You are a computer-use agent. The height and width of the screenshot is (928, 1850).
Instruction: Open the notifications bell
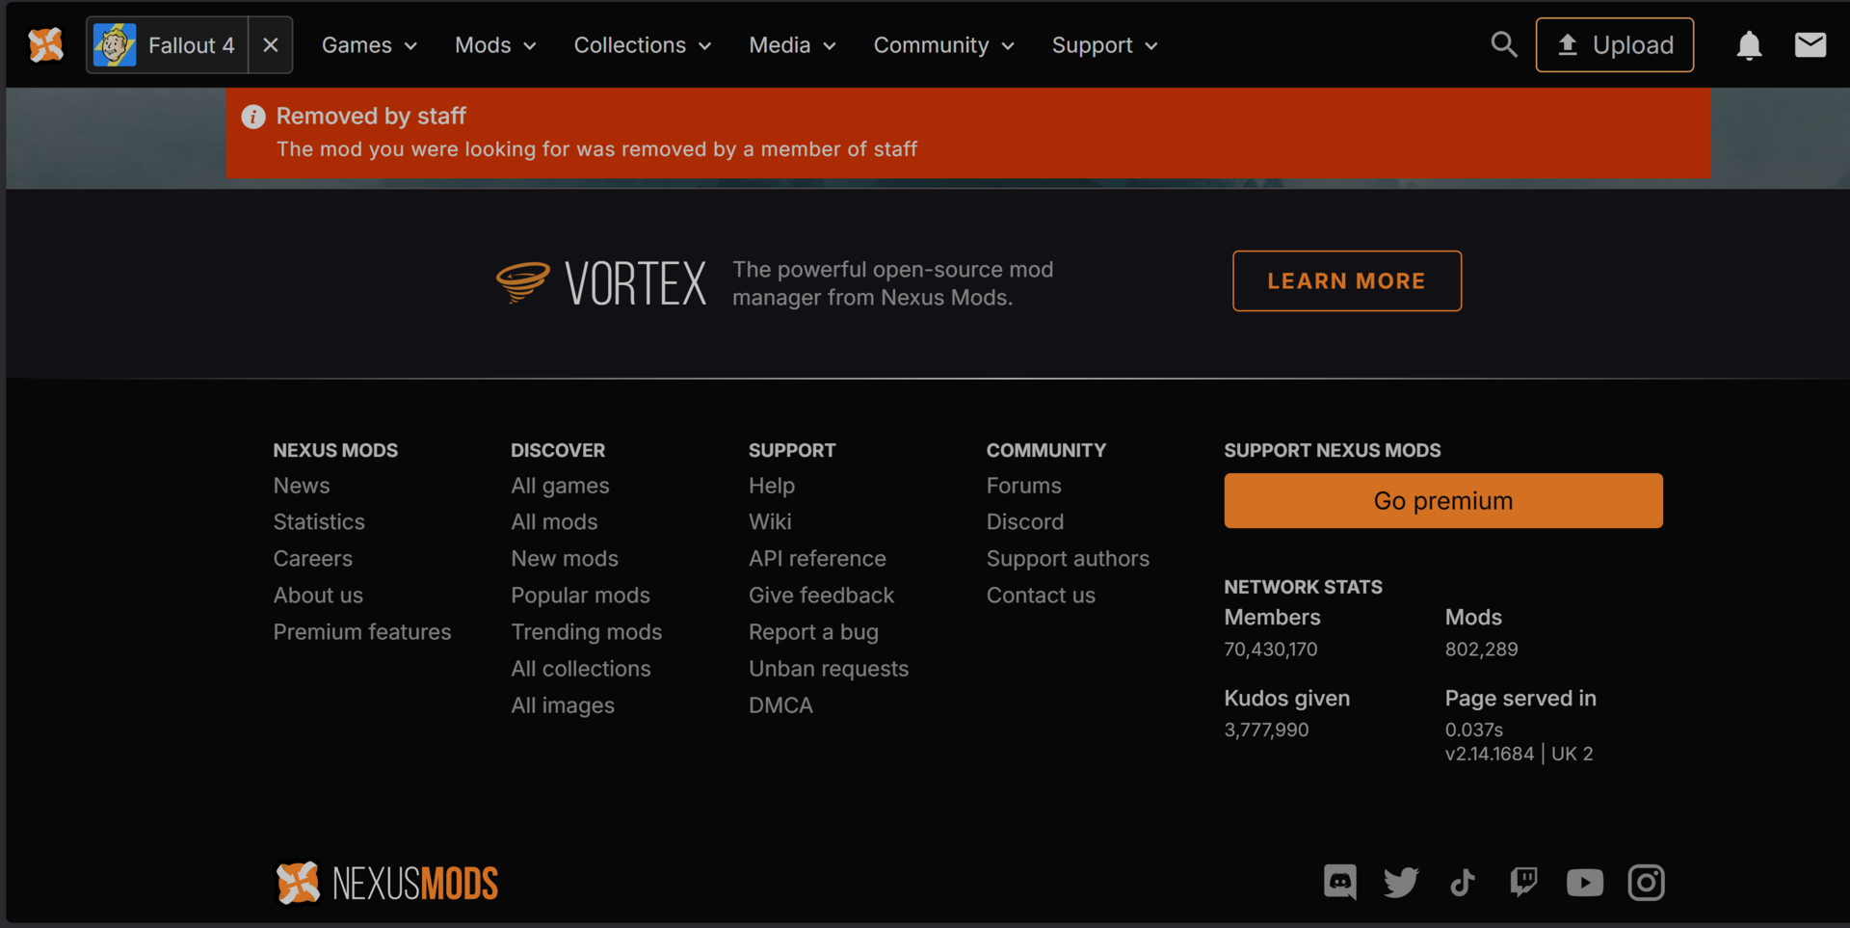pos(1749,45)
